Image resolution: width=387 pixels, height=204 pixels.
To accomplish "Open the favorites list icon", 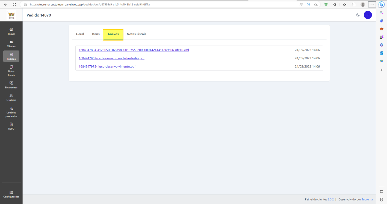I will (344, 4).
